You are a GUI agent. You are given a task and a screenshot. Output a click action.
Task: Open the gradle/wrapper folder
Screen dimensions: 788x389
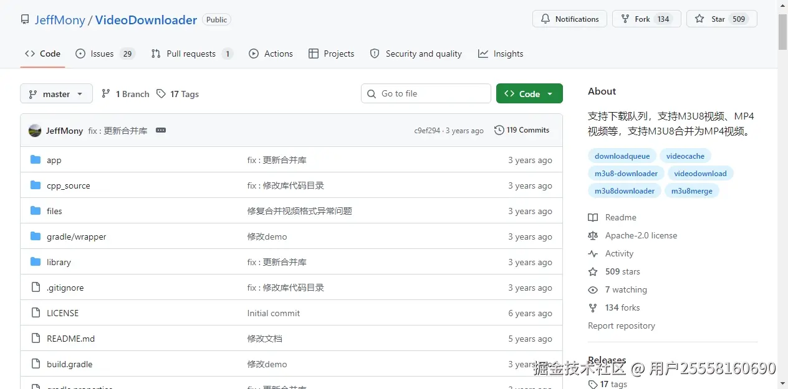click(x=77, y=237)
